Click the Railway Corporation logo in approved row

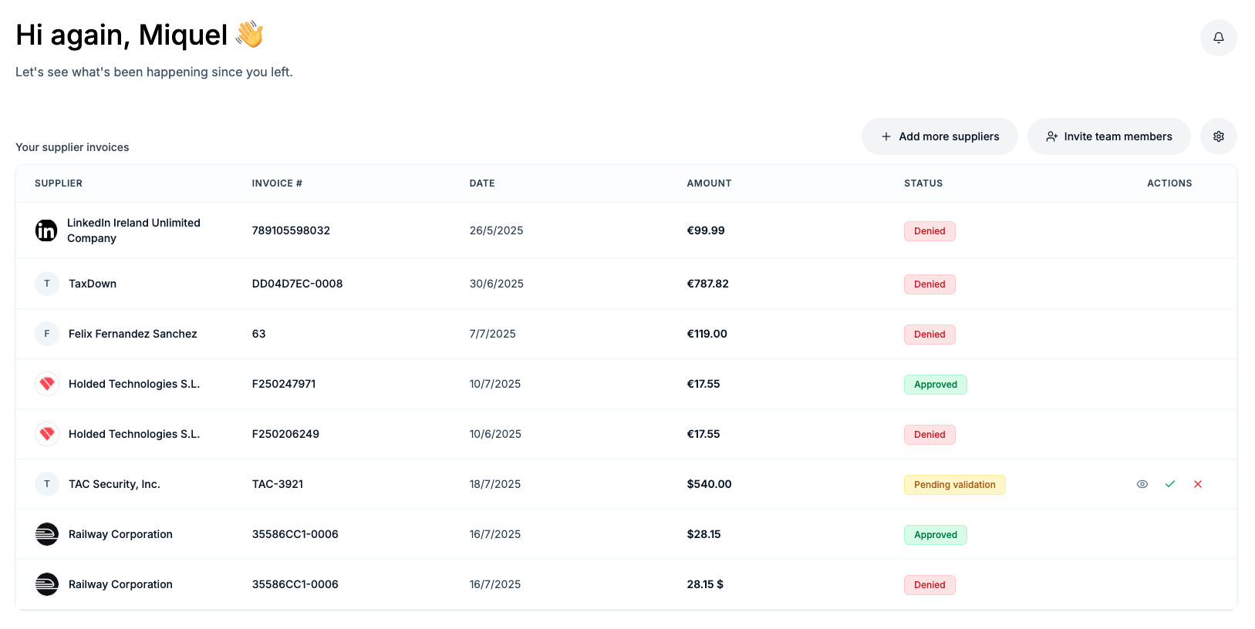(x=47, y=534)
